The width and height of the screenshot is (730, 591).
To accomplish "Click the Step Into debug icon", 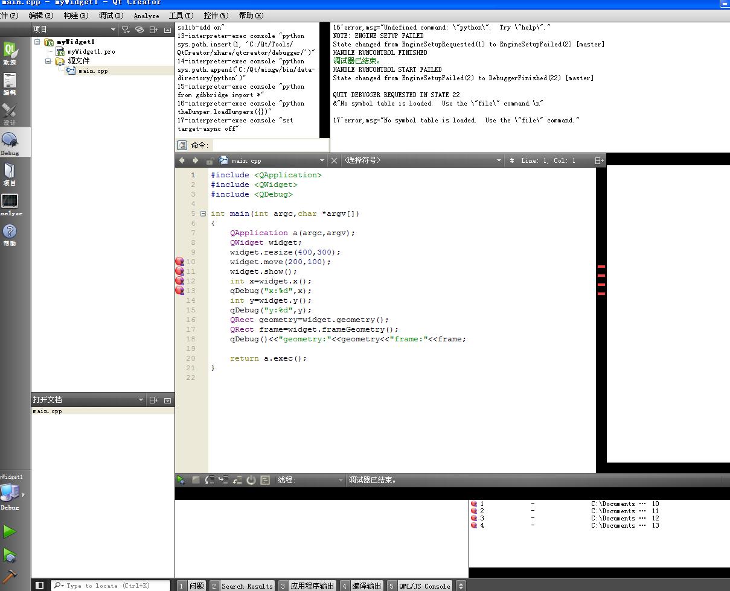I will (x=223, y=480).
